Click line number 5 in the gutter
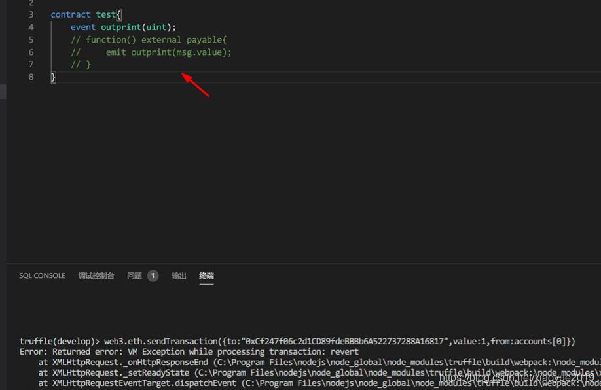 point(31,40)
